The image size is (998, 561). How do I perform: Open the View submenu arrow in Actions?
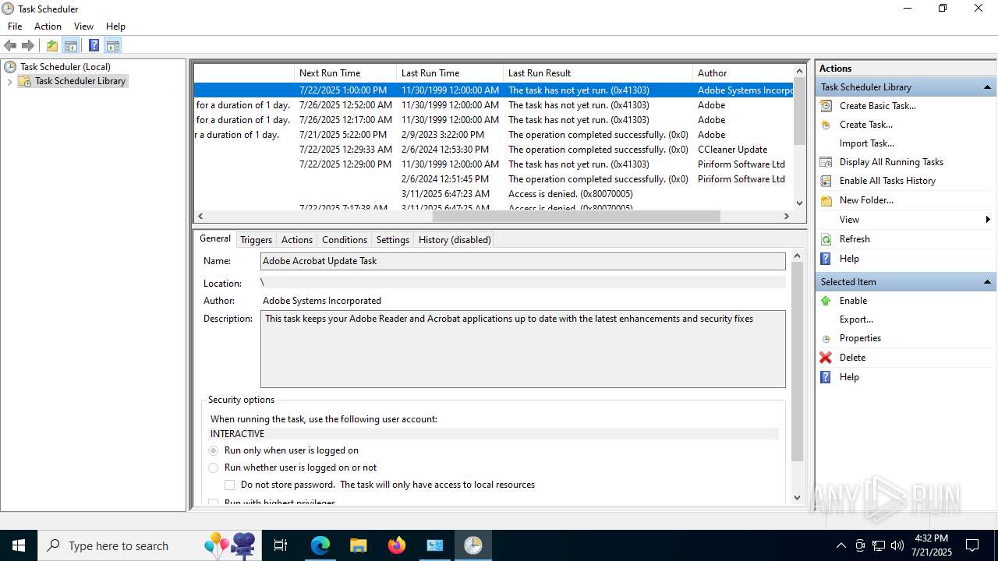(x=988, y=220)
